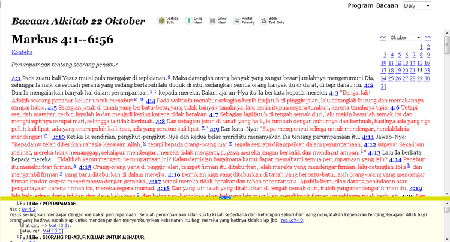Click Full Life : PERUMPAMAAN heading
Viewport: 450px width, 242px height.
click(x=49, y=204)
